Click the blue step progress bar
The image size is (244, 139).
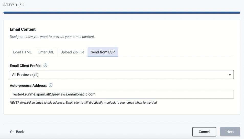122,13
